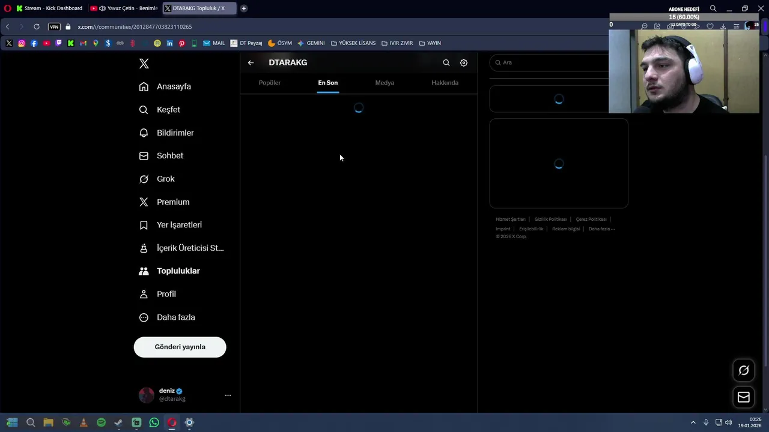Open the Hakkında tab
Image resolution: width=769 pixels, height=432 pixels.
click(445, 83)
